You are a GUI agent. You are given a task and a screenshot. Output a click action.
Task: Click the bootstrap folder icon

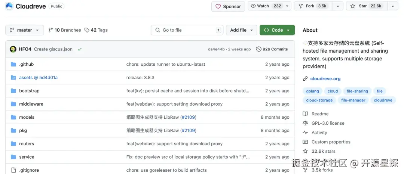[x=13, y=91]
